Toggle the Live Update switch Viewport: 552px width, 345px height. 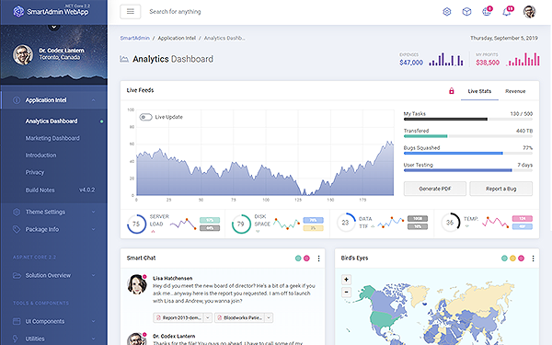click(x=145, y=117)
